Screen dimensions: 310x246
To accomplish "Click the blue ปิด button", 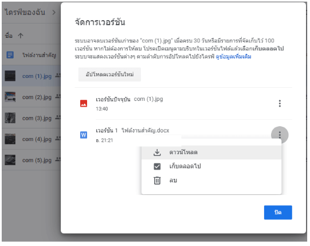I will click(278, 212).
